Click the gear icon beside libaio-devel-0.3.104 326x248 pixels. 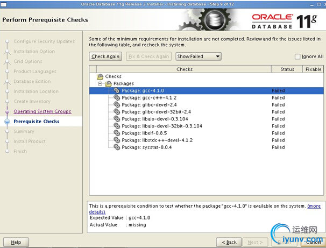pos(117,119)
